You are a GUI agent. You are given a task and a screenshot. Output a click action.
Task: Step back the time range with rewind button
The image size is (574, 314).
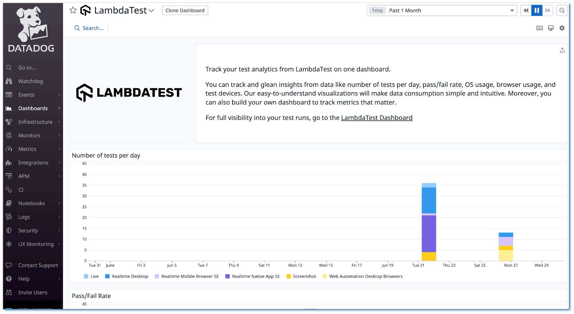[x=526, y=10]
